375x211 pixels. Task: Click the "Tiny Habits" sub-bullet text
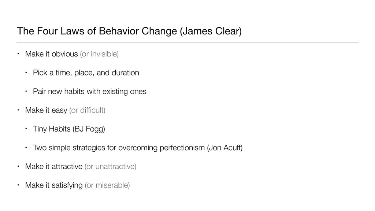coord(50,129)
